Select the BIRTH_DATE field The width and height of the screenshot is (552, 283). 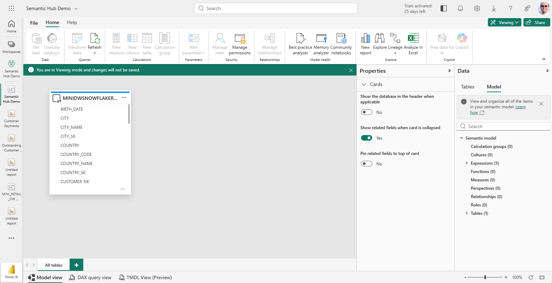coord(72,109)
